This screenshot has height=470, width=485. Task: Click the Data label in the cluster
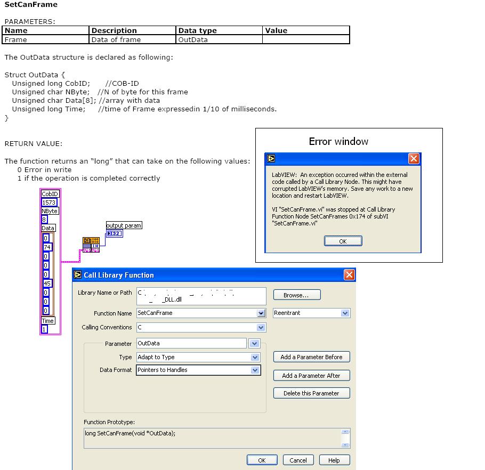tap(48, 228)
